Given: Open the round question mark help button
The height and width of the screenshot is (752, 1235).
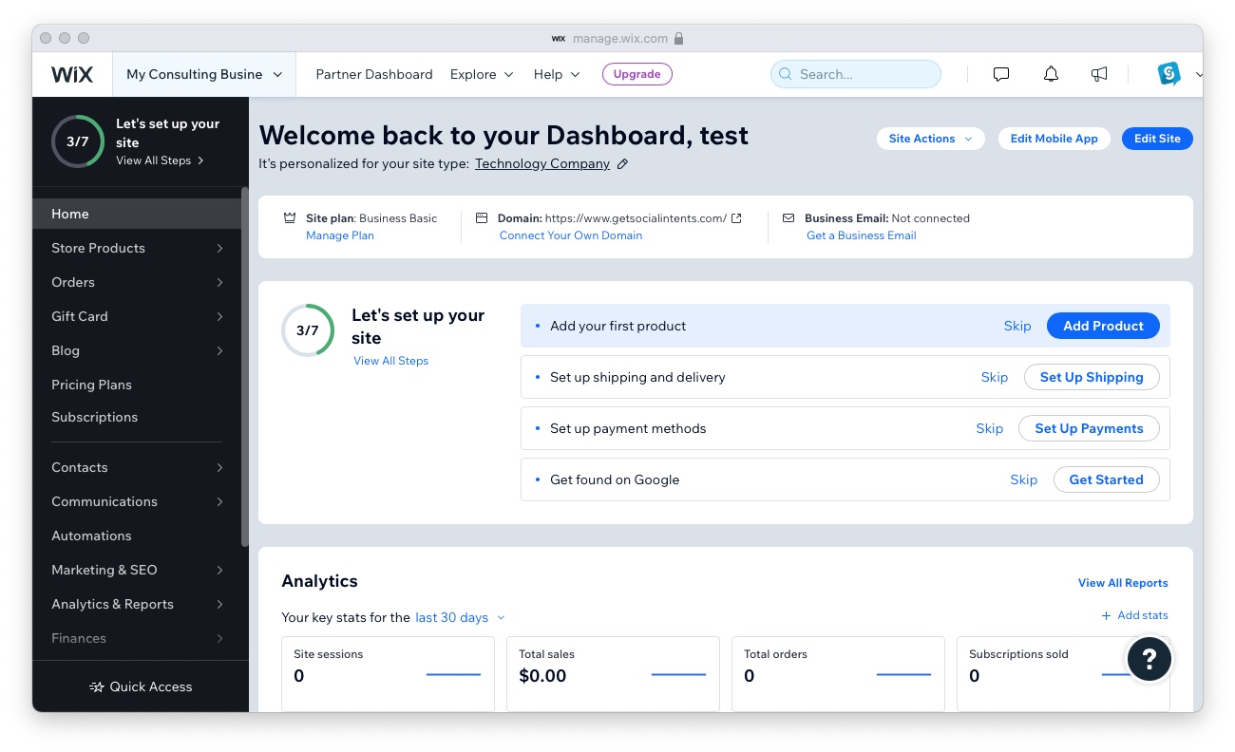Looking at the screenshot, I should tap(1149, 658).
